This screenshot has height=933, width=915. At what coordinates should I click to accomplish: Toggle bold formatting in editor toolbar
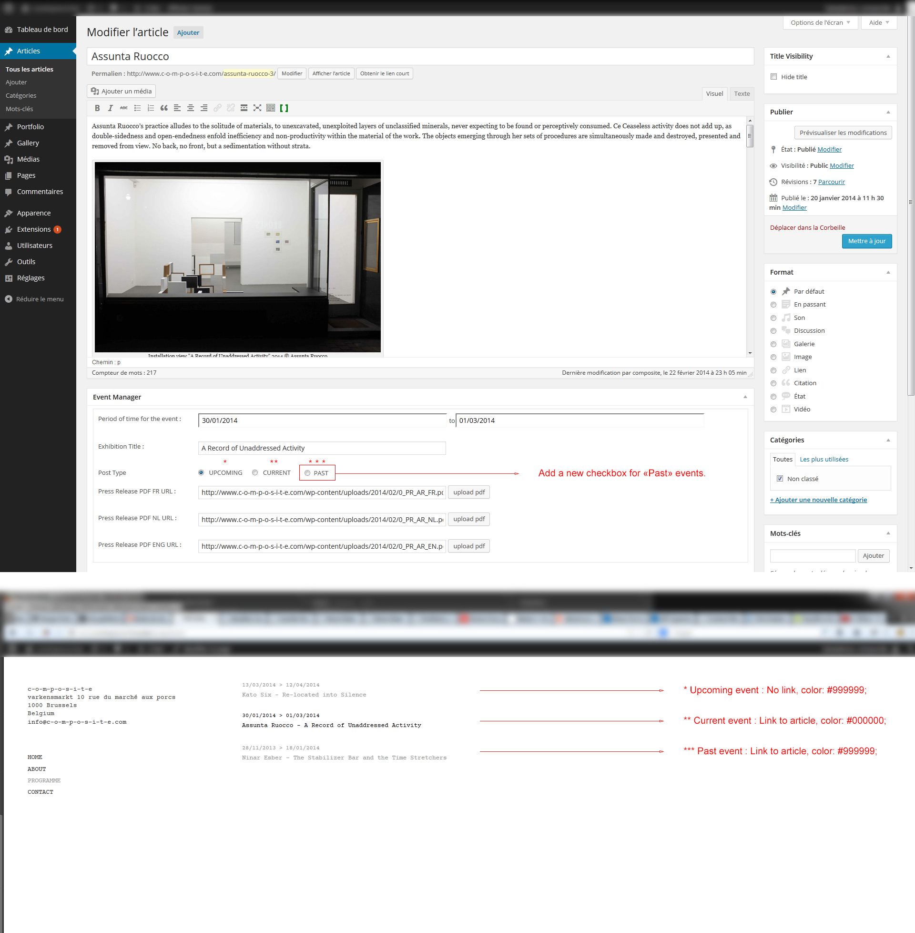pos(97,108)
